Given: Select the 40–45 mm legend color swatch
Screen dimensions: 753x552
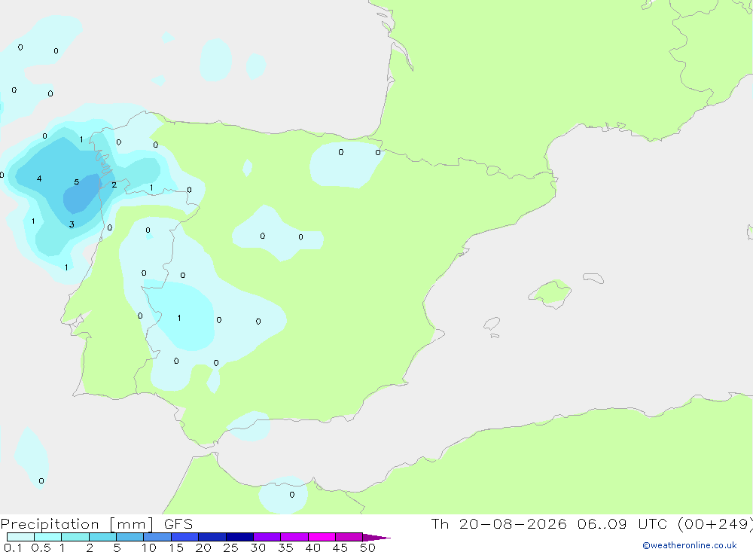Looking at the screenshot, I should coord(322,537).
